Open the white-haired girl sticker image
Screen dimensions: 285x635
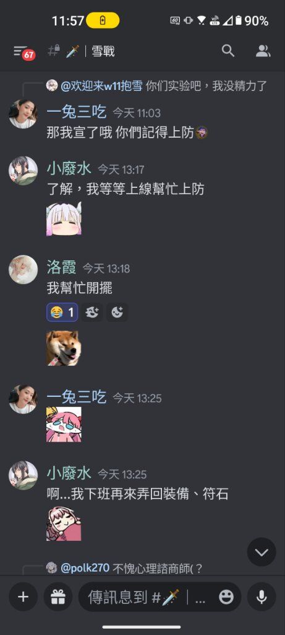pos(64,219)
